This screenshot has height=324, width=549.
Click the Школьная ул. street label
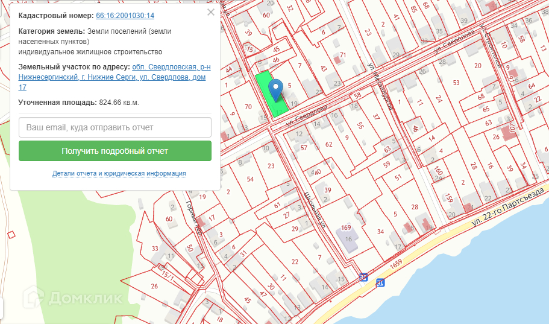[315, 210]
